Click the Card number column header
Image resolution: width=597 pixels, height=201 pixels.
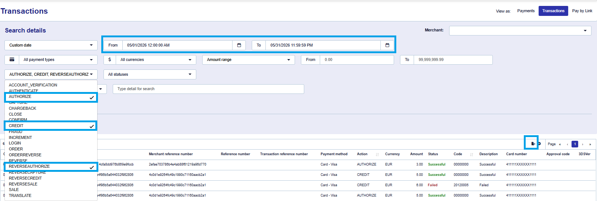coord(516,154)
